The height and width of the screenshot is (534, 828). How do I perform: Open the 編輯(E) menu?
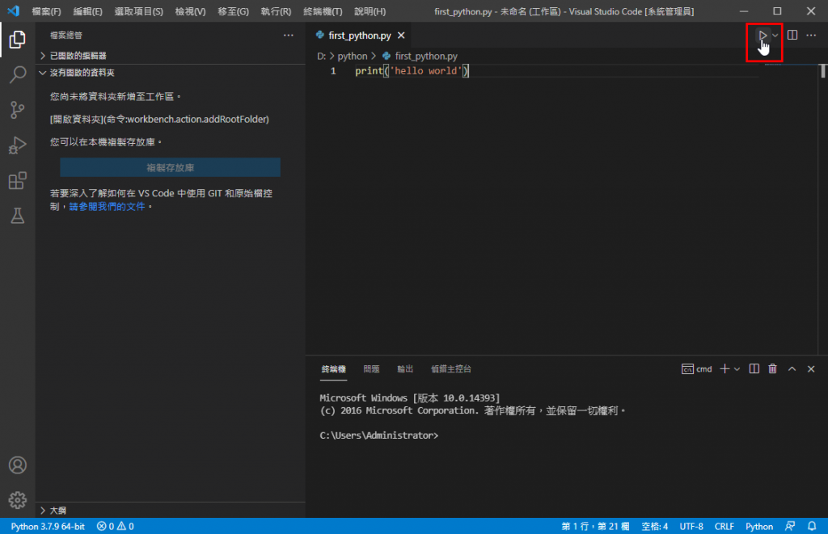coord(87,11)
